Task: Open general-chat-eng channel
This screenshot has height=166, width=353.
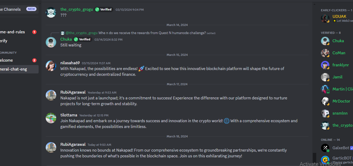Action: 19,69
